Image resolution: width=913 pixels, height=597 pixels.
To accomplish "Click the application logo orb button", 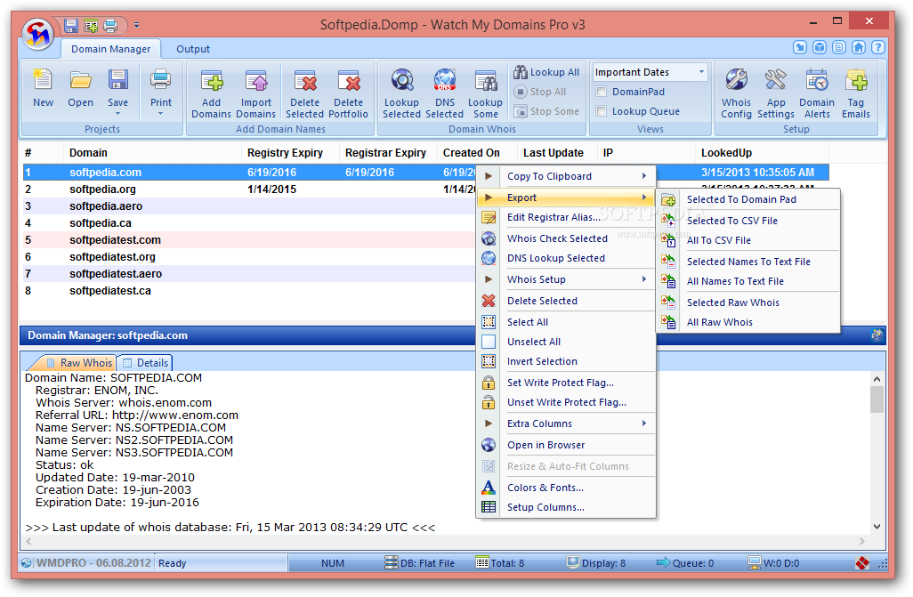I will [38, 35].
